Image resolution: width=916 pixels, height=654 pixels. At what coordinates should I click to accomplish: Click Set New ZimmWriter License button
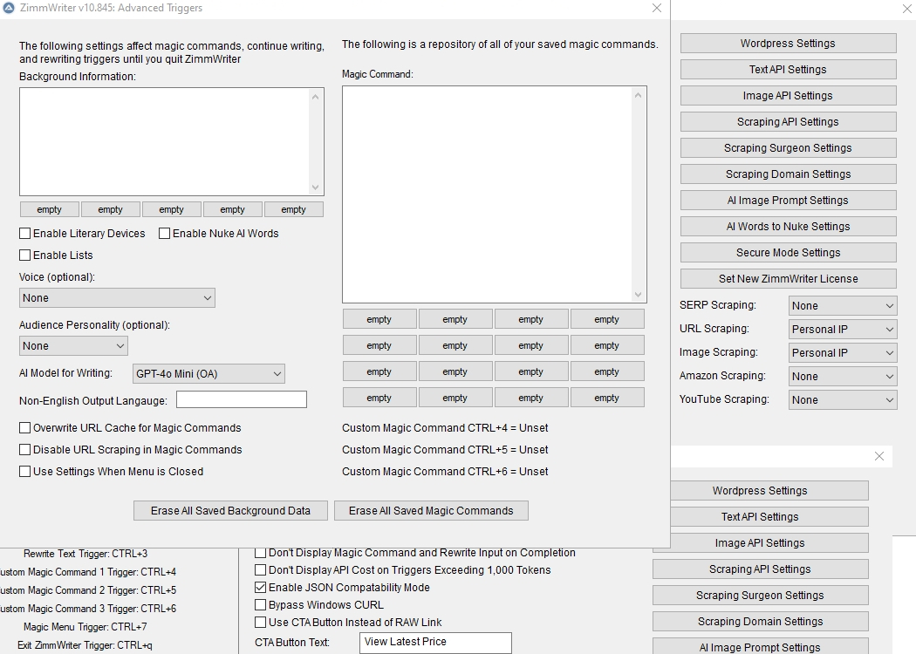point(788,279)
